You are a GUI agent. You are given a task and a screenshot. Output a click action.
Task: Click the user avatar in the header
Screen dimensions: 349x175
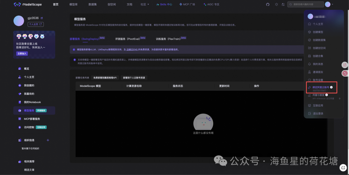coord(328,5)
